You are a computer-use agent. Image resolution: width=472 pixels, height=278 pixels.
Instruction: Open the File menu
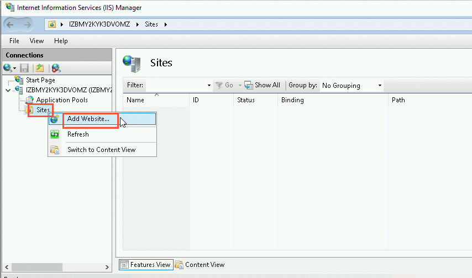pyautogui.click(x=14, y=41)
